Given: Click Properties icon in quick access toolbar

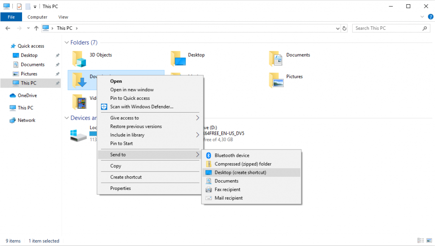Looking at the screenshot, I should 19,6.
